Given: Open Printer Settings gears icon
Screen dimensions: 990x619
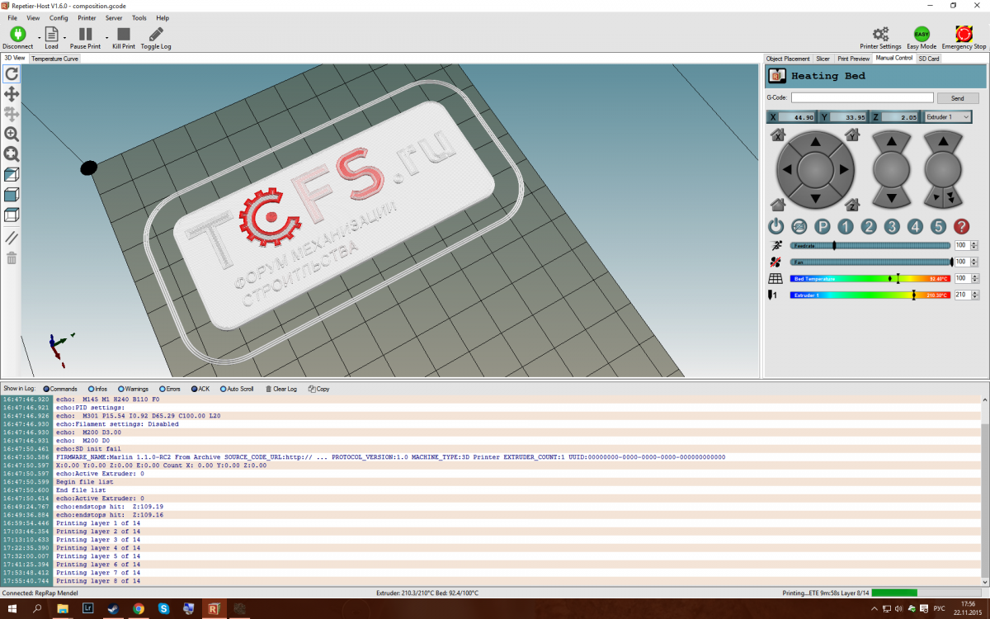Looking at the screenshot, I should click(880, 34).
